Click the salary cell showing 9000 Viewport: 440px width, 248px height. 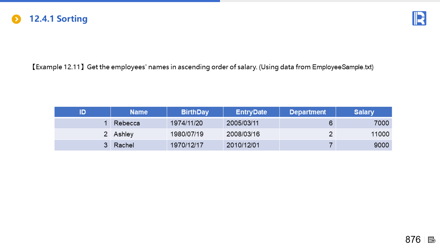coord(381,145)
